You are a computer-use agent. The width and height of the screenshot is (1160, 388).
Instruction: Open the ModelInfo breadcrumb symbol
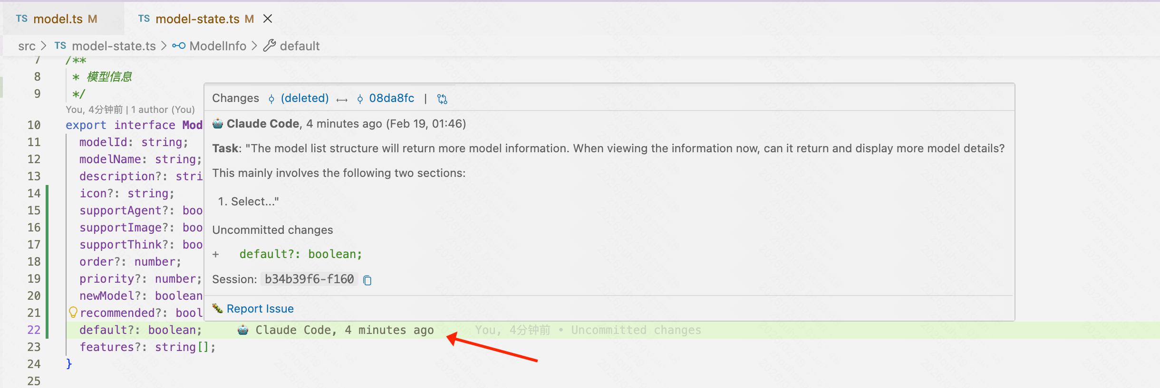click(218, 46)
